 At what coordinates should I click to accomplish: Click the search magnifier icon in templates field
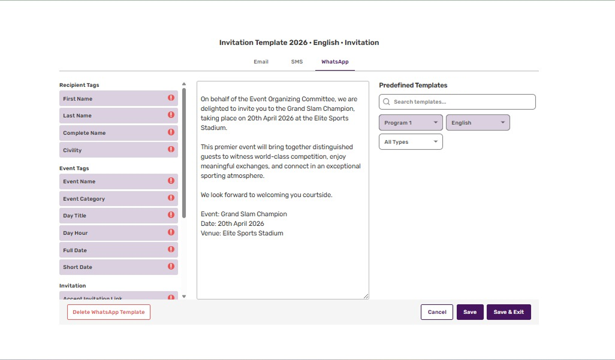click(x=387, y=102)
